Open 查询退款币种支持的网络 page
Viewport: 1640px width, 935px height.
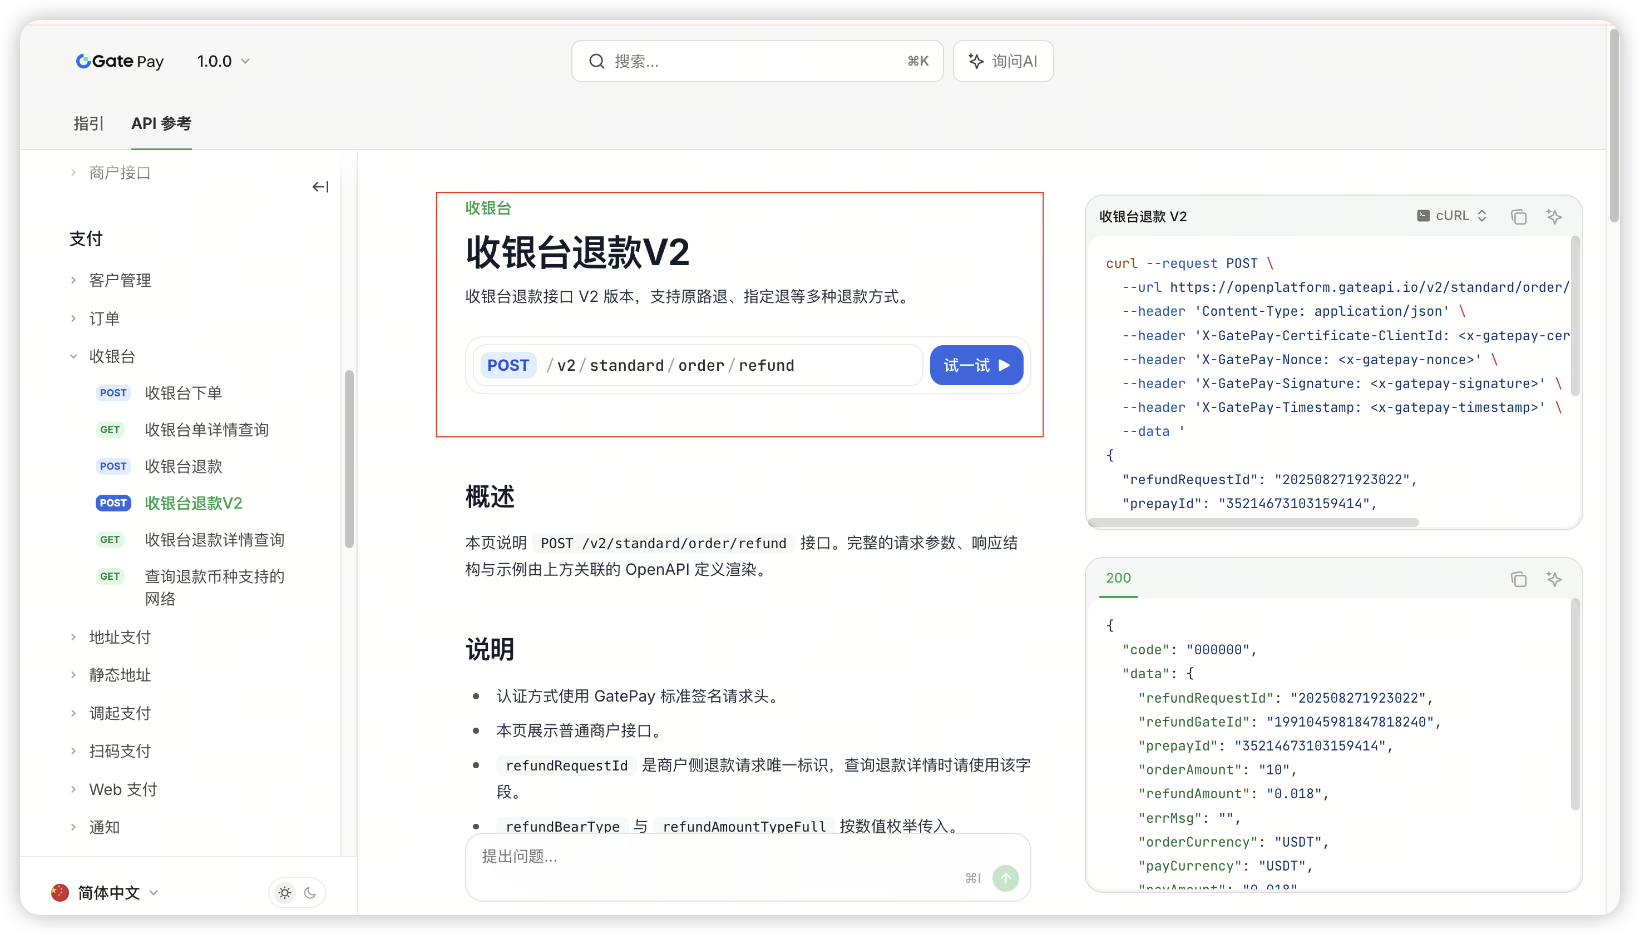coord(215,588)
